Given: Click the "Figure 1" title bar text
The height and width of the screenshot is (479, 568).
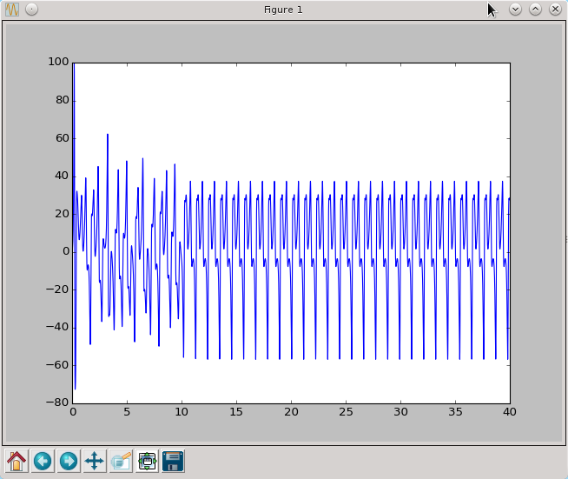Looking at the screenshot, I should [x=283, y=10].
